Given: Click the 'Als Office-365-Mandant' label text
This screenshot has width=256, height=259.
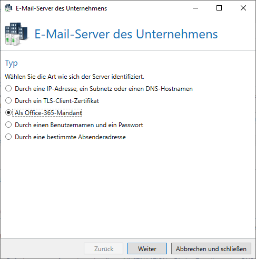Looking at the screenshot, I should (x=48, y=113).
